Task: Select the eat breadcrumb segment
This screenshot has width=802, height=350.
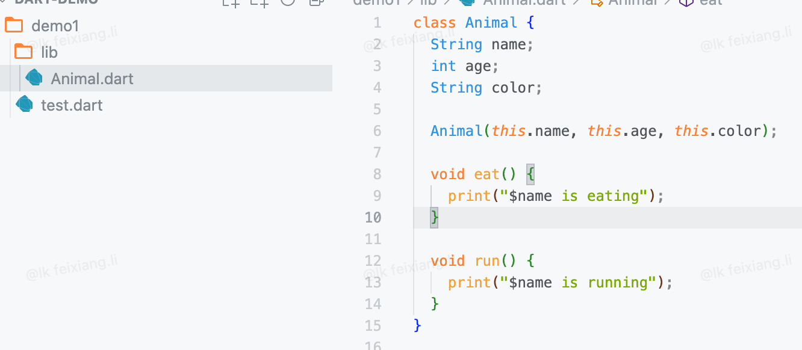Action: click(x=711, y=2)
